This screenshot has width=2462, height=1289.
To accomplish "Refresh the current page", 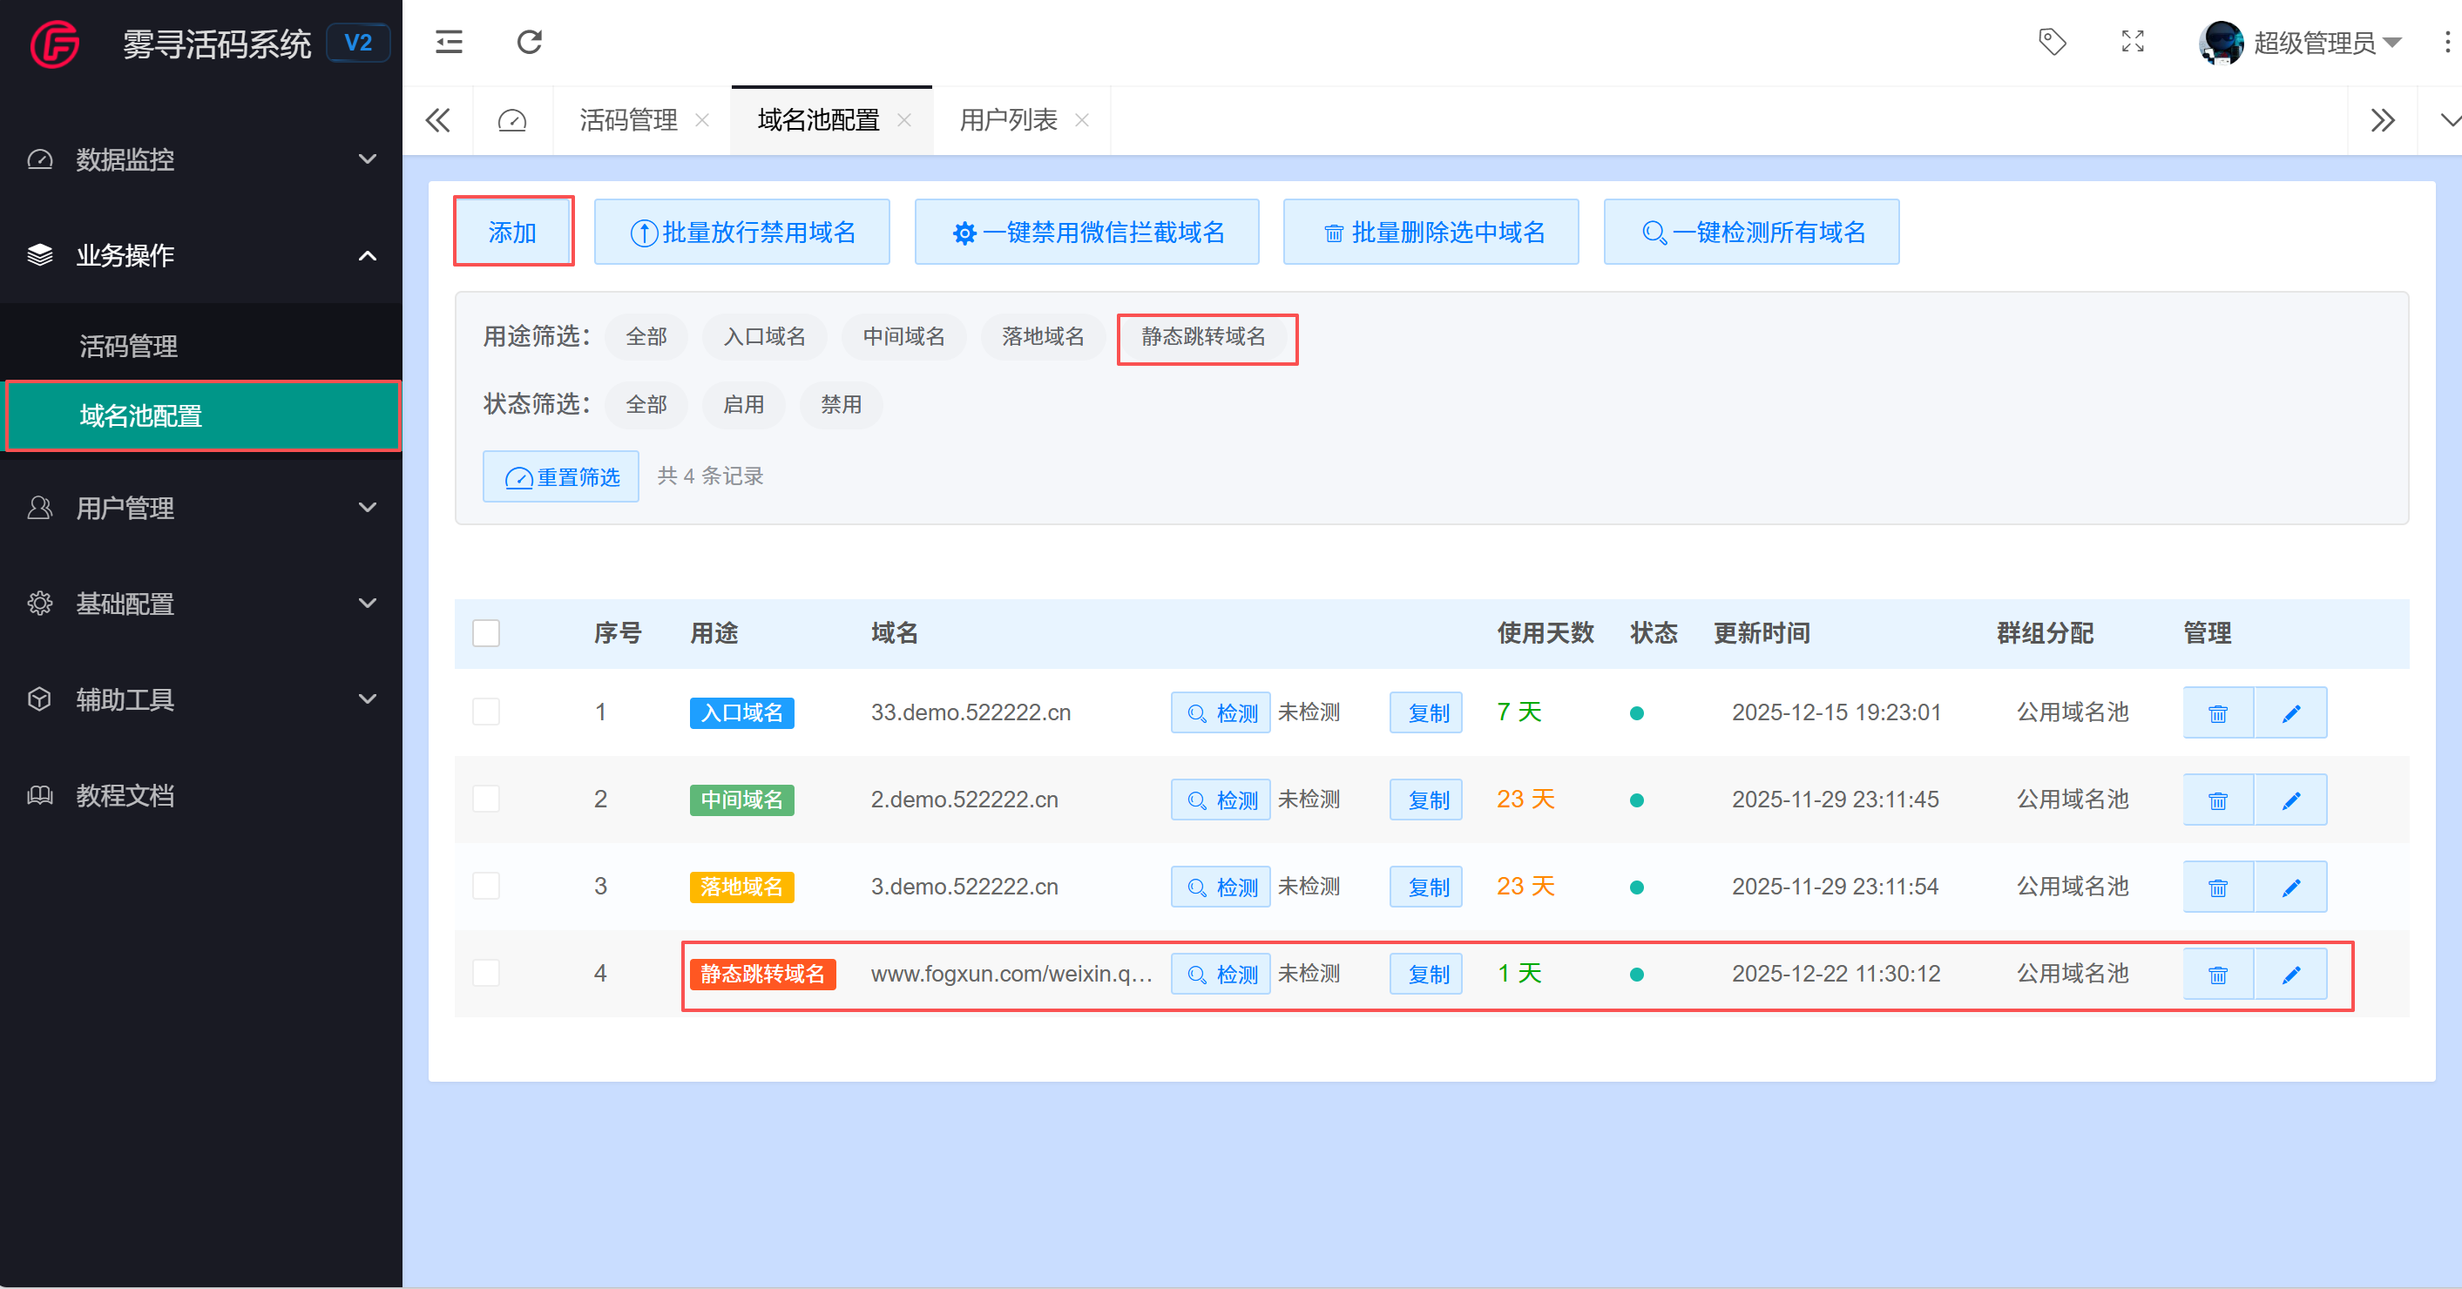I will (x=529, y=42).
